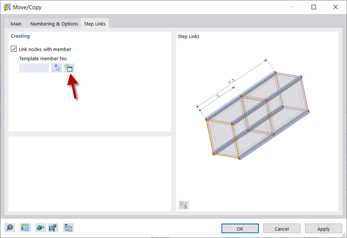347x238 pixels.
Task: Click the database script export icon
Action: click(x=68, y=228)
